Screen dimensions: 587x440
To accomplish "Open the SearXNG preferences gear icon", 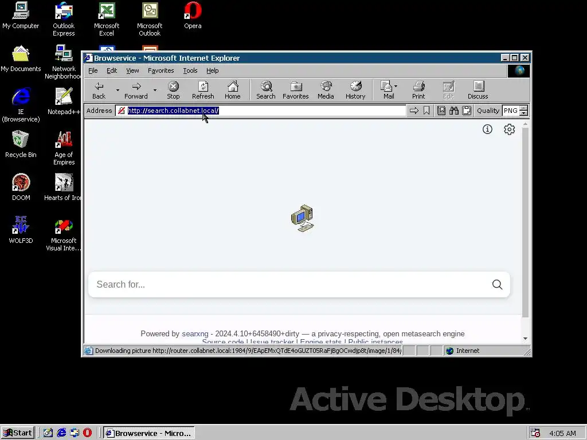I will pos(509,129).
